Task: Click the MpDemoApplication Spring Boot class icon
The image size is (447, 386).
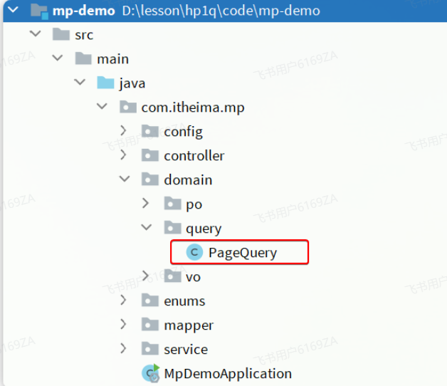Action: (151, 374)
